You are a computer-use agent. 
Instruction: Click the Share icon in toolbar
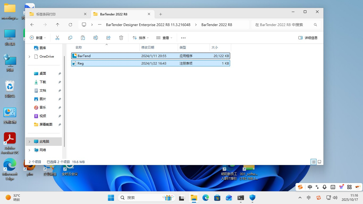coord(108,38)
